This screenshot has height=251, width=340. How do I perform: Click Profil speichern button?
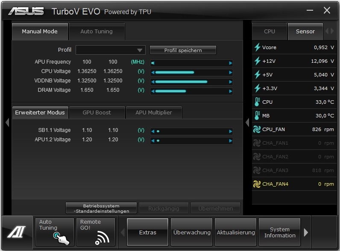click(183, 50)
